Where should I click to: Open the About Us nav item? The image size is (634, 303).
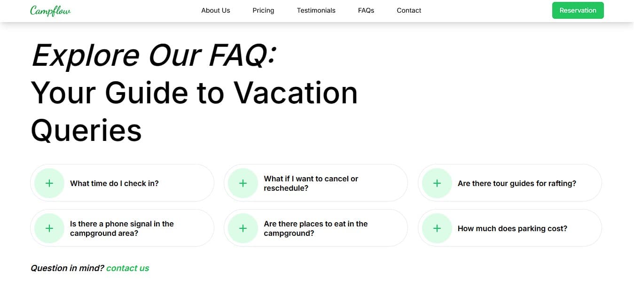pos(216,10)
